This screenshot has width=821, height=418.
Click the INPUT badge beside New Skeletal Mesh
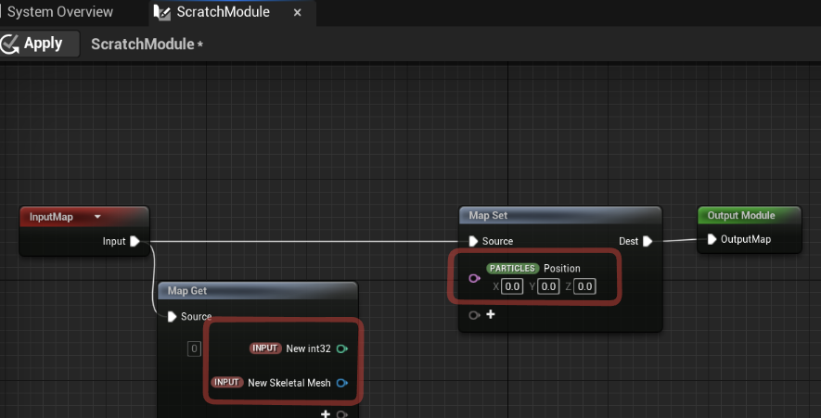click(226, 383)
